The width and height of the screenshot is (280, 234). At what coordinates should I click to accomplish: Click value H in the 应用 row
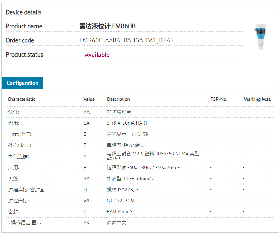pyautogui.click(x=85, y=168)
